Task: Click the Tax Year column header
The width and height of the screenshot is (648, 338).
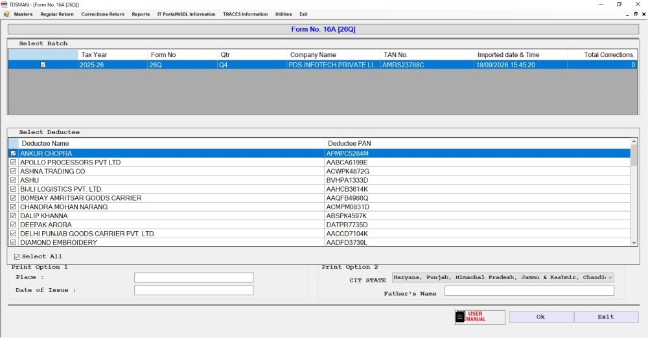Action: tap(112, 54)
